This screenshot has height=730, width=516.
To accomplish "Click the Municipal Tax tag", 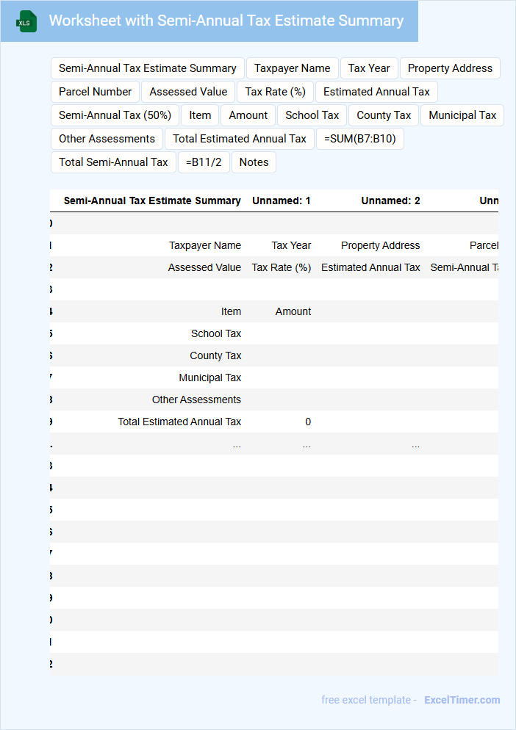I will [462, 115].
